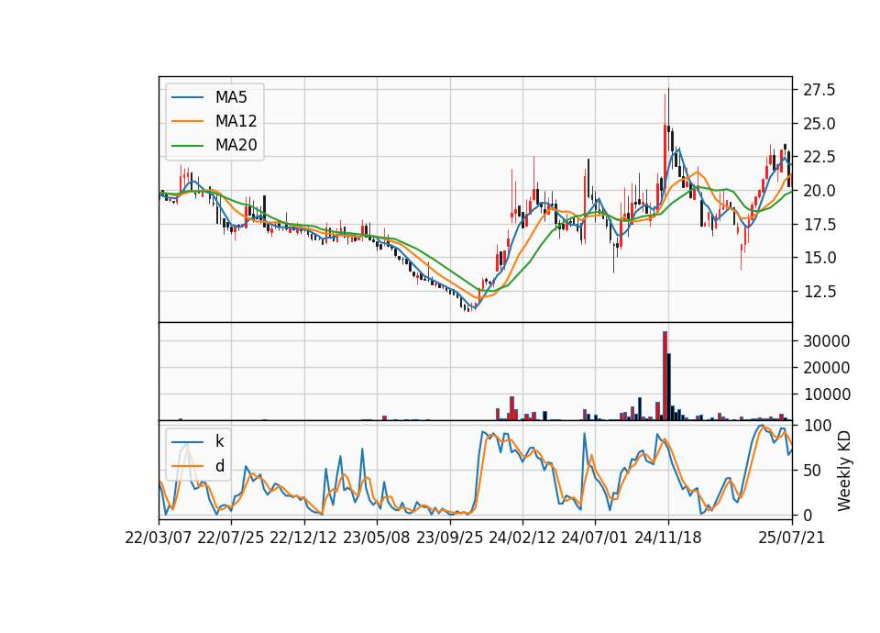Click the 15.0 price axis label
This screenshot has height=633, width=880.
coord(819,258)
